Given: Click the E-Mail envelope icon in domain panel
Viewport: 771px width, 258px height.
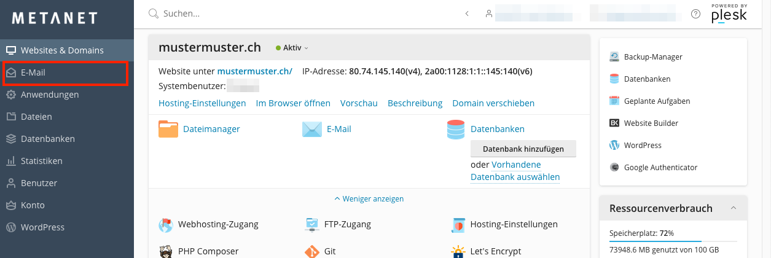Looking at the screenshot, I should (312, 129).
